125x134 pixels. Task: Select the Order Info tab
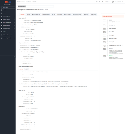click(x=22, y=14)
